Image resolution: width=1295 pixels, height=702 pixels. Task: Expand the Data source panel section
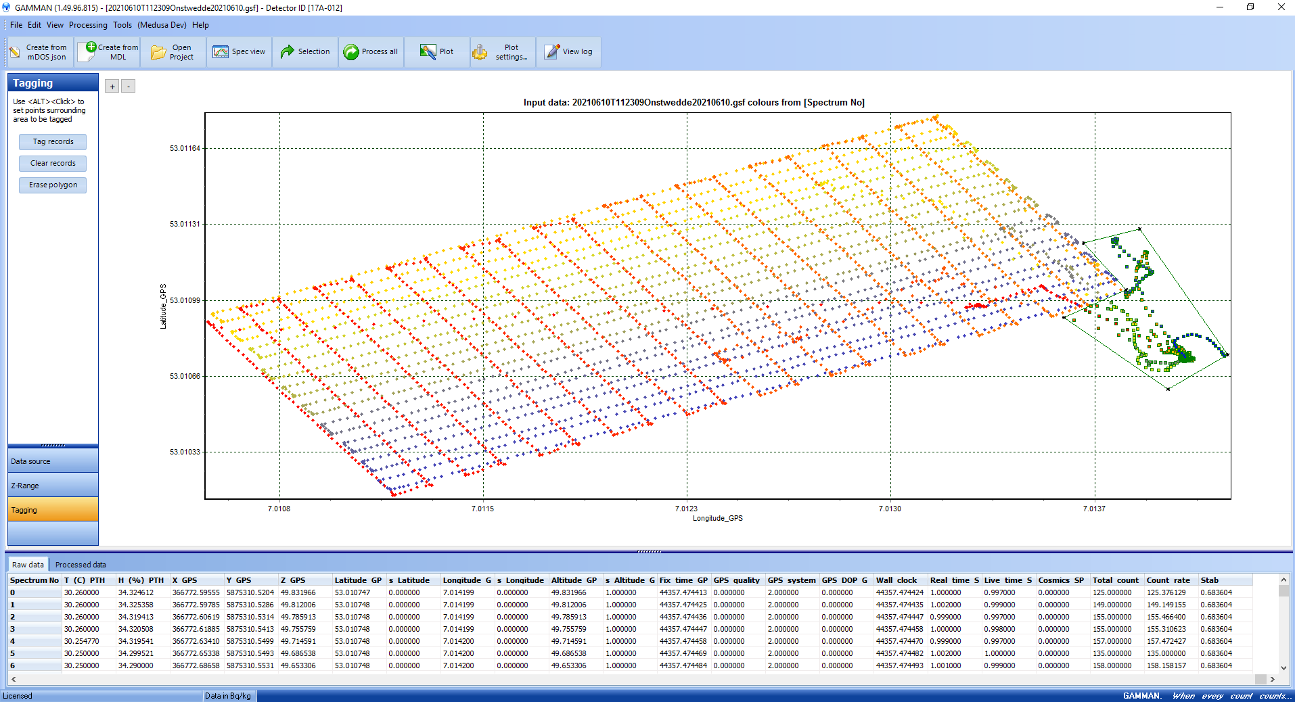coord(53,461)
